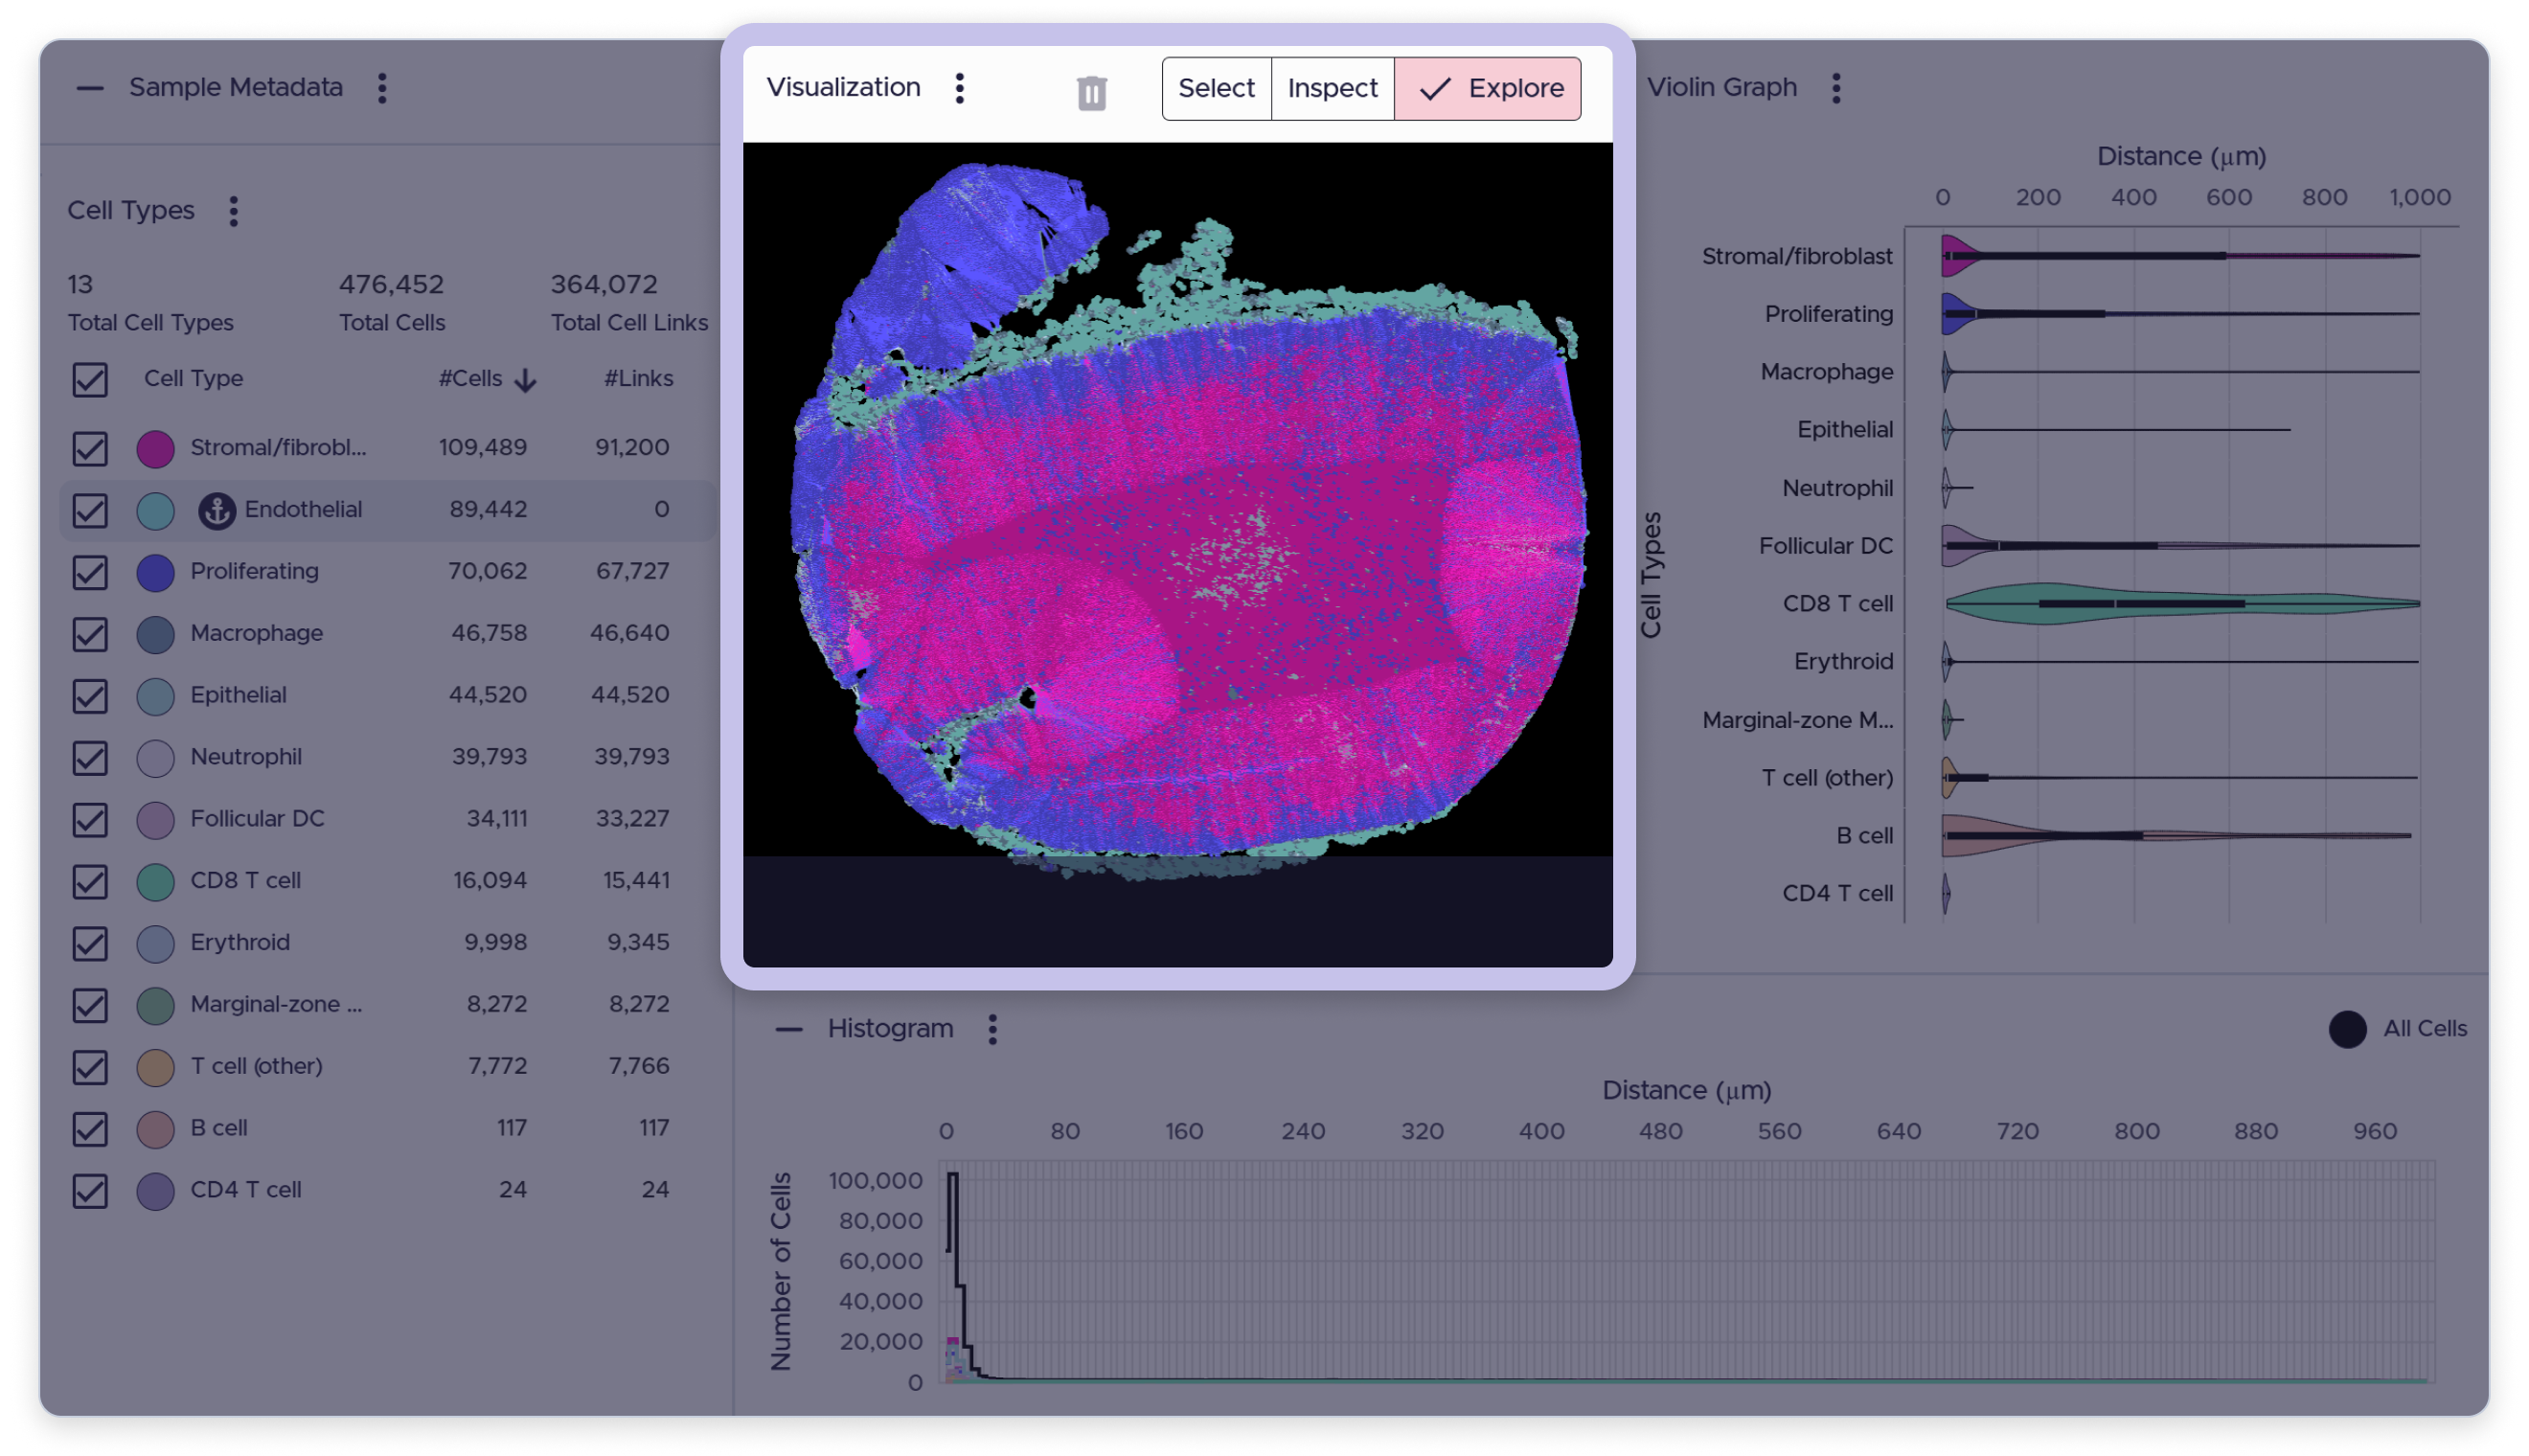Switch to Select mode

(1216, 88)
